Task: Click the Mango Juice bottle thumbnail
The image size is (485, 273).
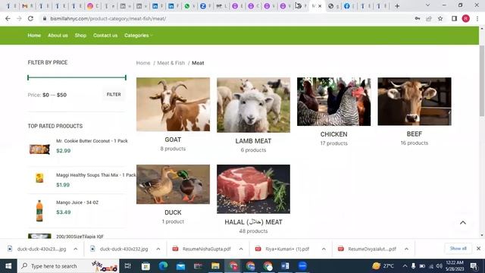Action: tap(39, 211)
